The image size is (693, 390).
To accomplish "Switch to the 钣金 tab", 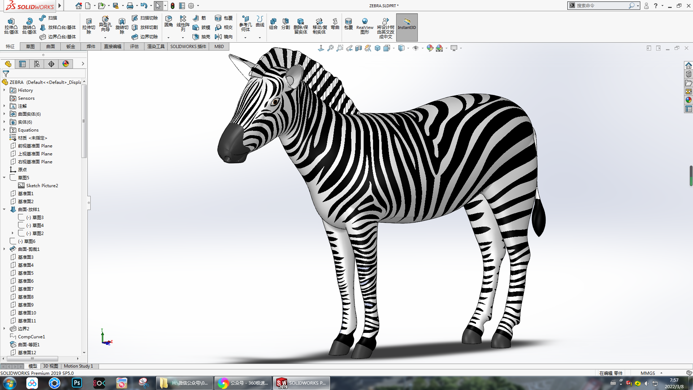I will coord(71,47).
